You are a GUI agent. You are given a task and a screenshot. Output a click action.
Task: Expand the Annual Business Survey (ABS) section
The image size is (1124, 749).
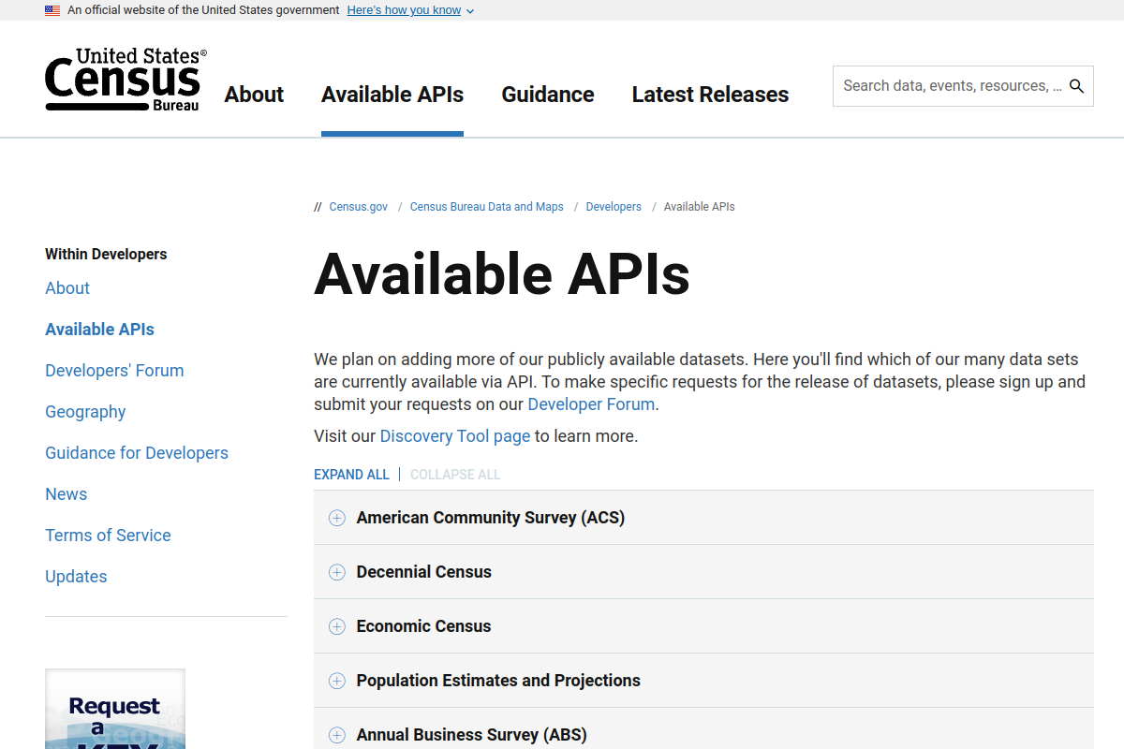click(703, 729)
